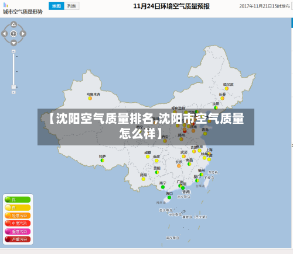Pan the map right with the arrow

[x=23, y=34]
